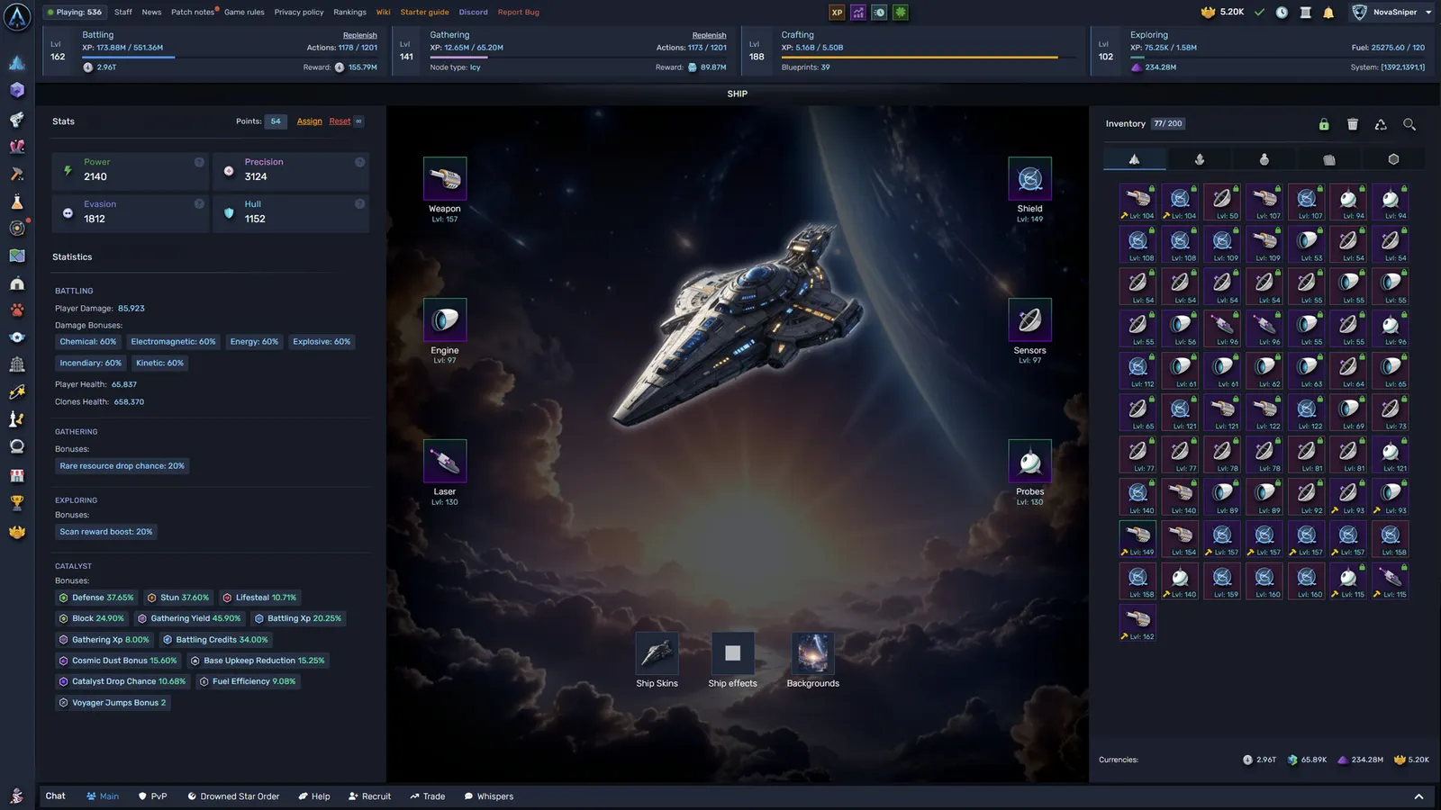Viewport: 1441px width, 810px height.
Task: Click the green clover luck icon
Action: (x=901, y=13)
